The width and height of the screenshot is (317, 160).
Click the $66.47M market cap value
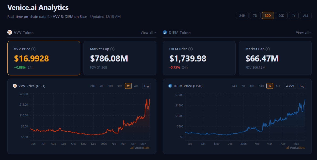click(x=262, y=58)
